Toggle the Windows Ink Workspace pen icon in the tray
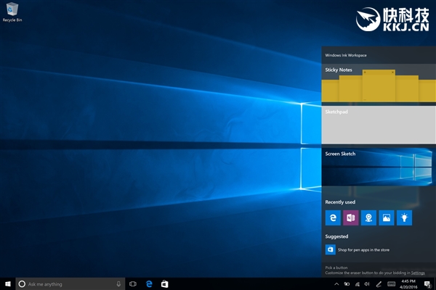Image resolution: width=436 pixels, height=290 pixels. tap(379, 283)
